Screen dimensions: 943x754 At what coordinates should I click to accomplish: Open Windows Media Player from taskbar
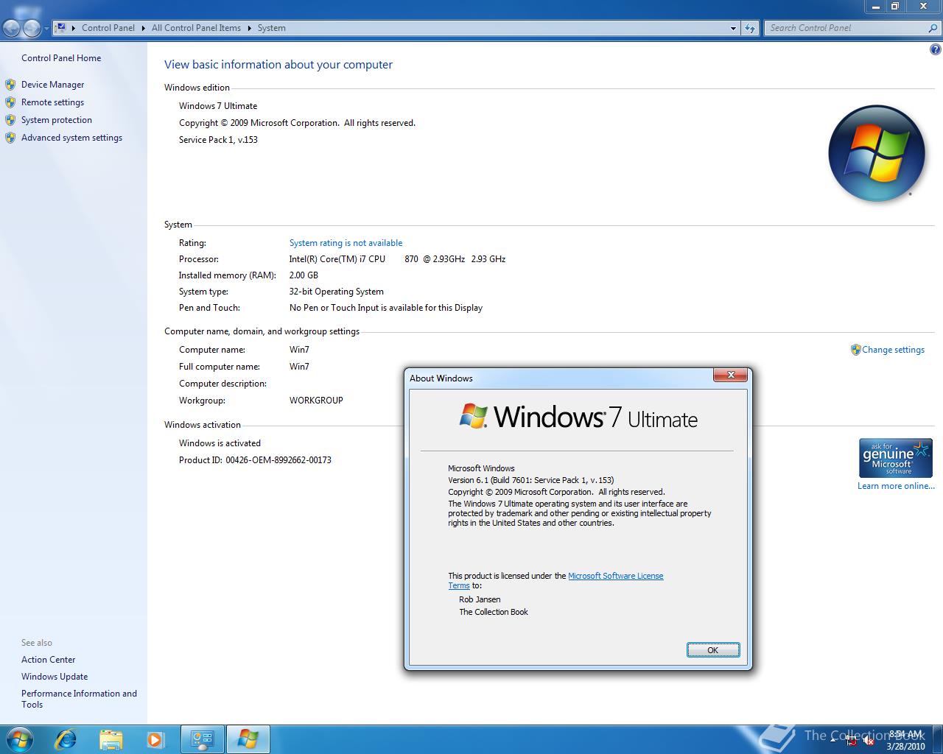click(x=155, y=739)
